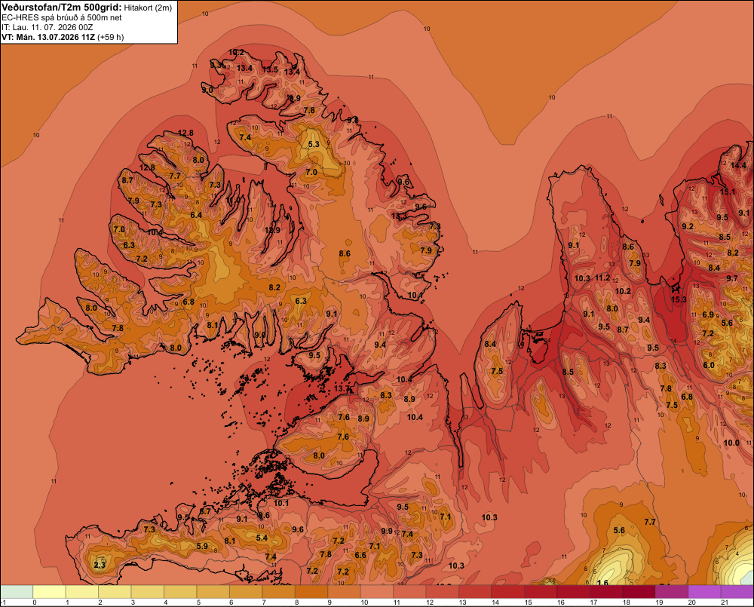Image resolution: width=754 pixels, height=607 pixels.
Task: Click the 6.6 temperature label
Action: [x=360, y=555]
